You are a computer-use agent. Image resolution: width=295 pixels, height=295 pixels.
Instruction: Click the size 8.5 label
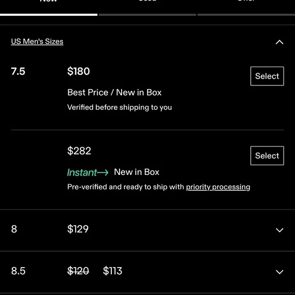[18, 271]
